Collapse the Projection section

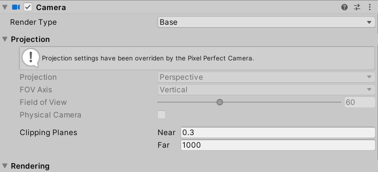[x=5, y=39]
